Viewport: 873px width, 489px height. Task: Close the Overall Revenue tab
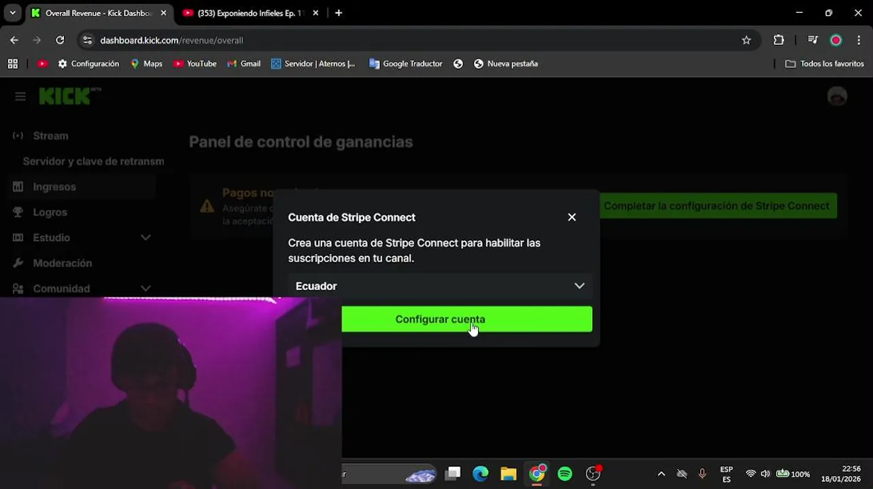pyautogui.click(x=163, y=13)
